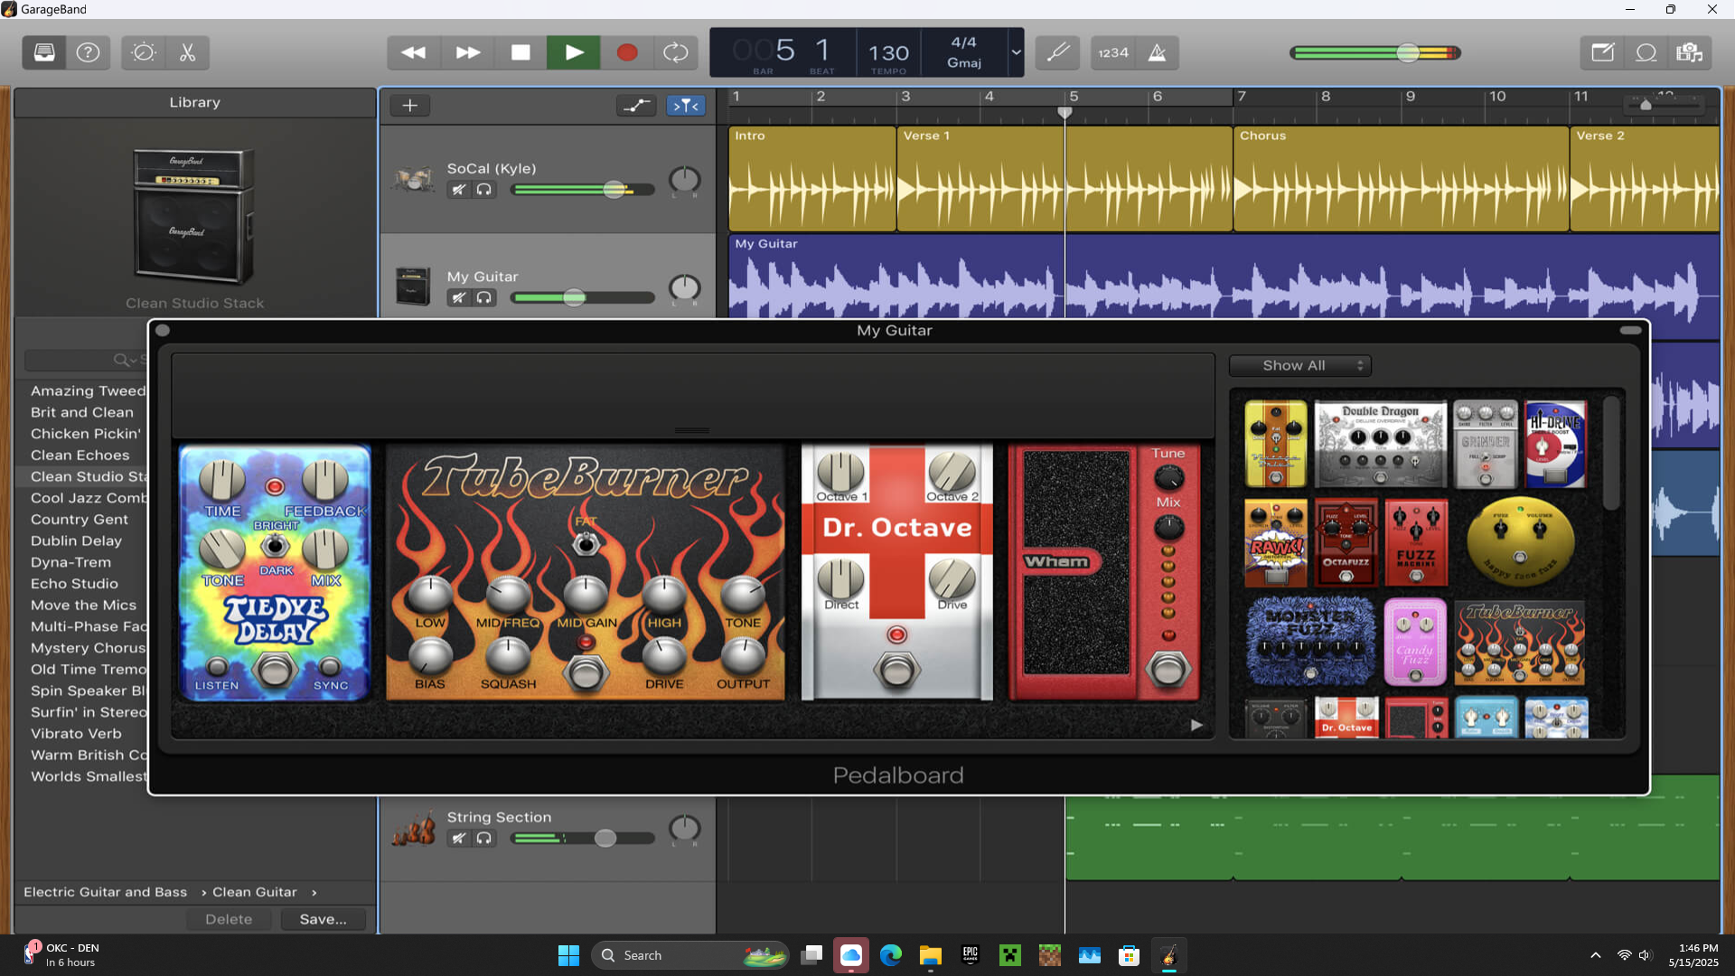Toggle the Catch playhead button
Image resolution: width=1735 pixels, height=976 pixels.
click(x=686, y=106)
